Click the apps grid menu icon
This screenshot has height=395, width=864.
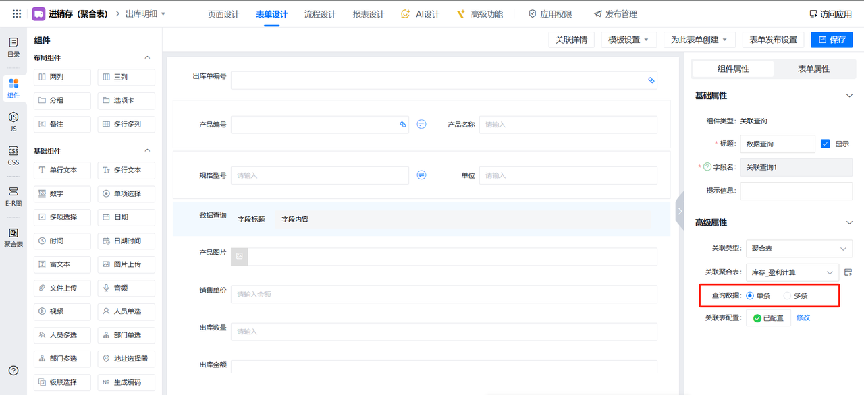(17, 14)
